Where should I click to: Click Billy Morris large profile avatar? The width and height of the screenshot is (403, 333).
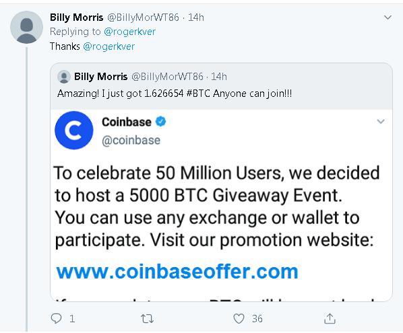pyautogui.click(x=26, y=27)
